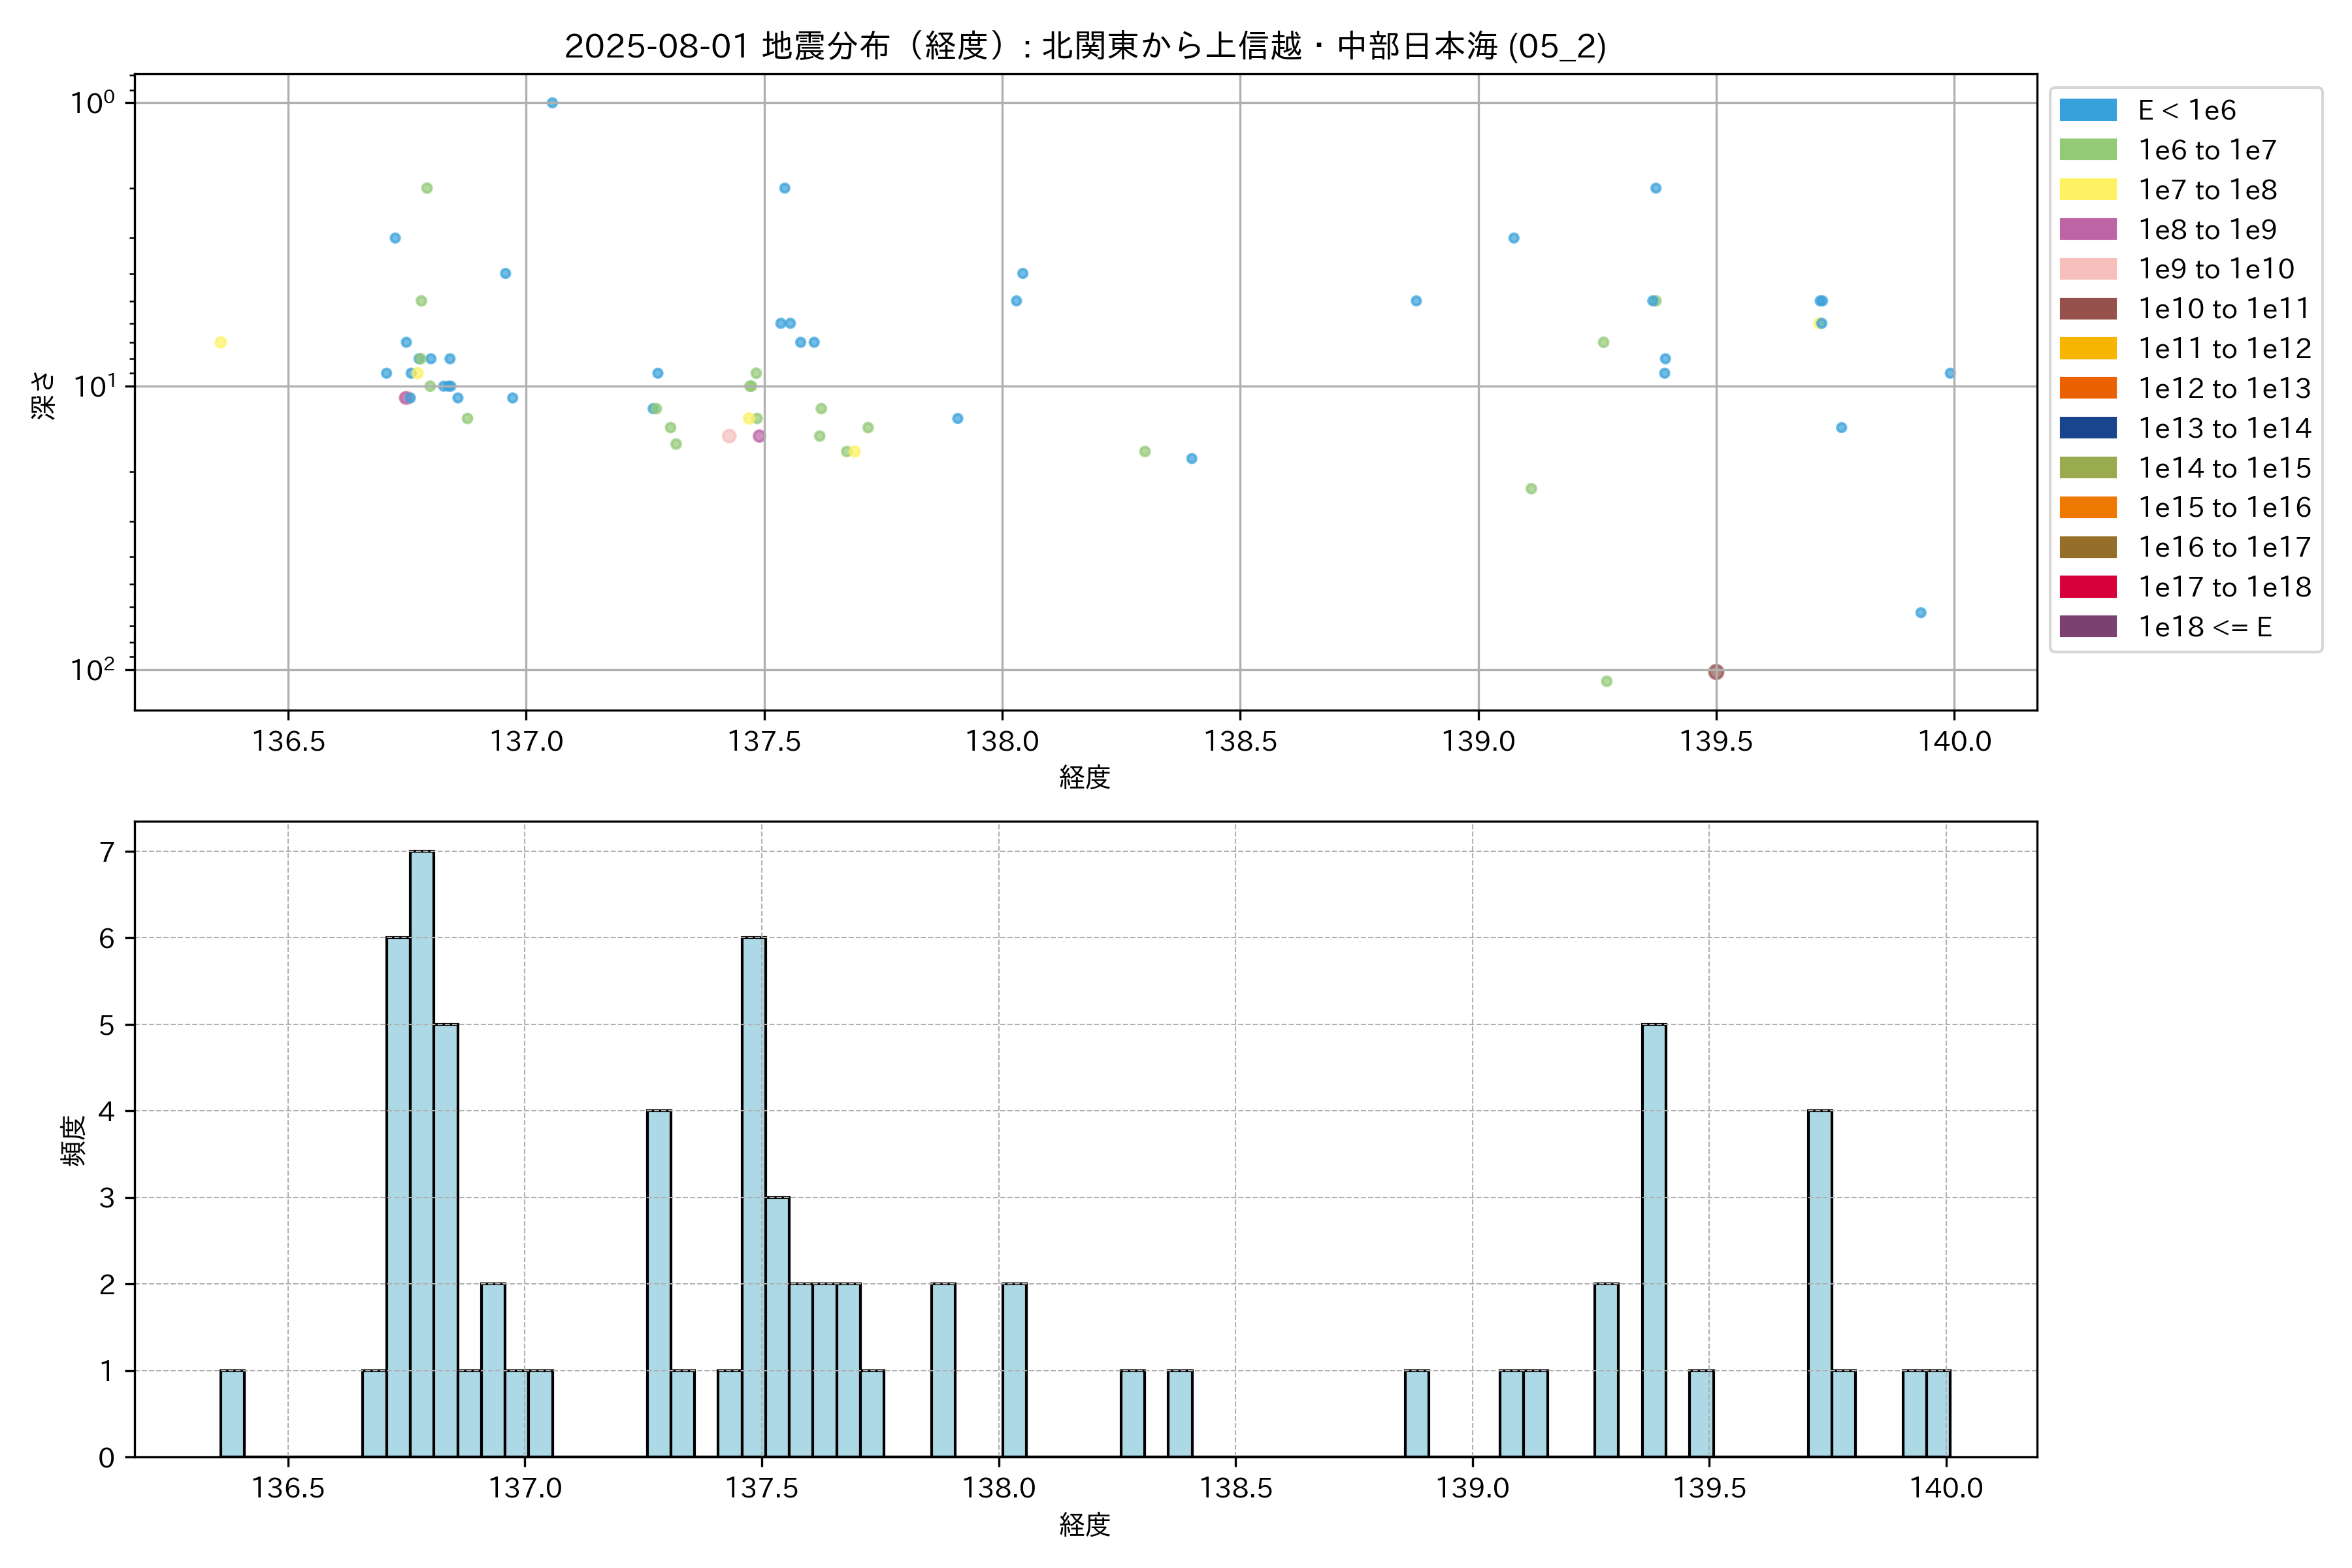Image resolution: width=2352 pixels, height=1568 pixels.
Task: Click the '1e15 to 1e16' legend label
Action: point(2224,508)
